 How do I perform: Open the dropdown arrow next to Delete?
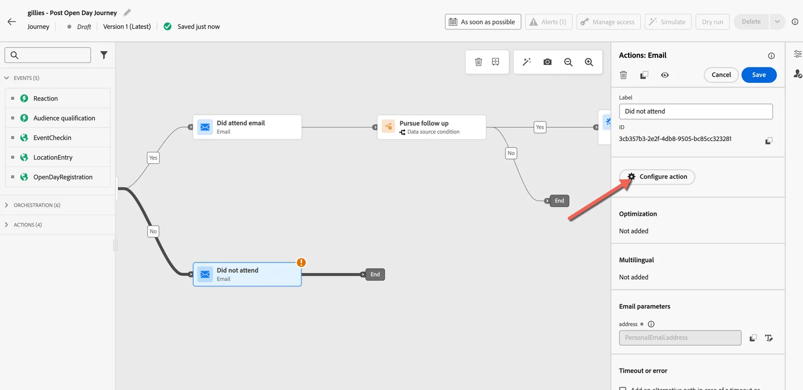point(777,22)
